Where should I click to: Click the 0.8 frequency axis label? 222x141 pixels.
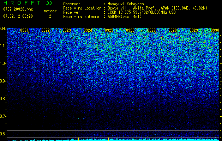(3, 99)
